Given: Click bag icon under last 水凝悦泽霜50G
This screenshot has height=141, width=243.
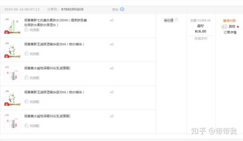Looking at the screenshot, I should point(26,126).
